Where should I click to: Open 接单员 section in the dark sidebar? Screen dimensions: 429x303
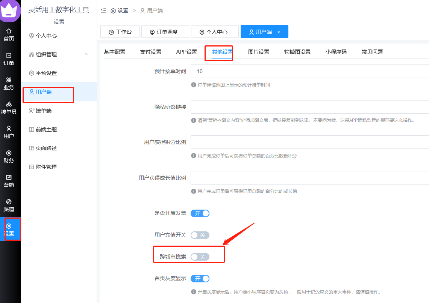(9, 108)
